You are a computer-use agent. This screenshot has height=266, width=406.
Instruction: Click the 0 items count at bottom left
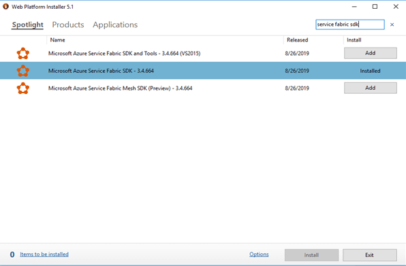pyautogui.click(x=12, y=254)
